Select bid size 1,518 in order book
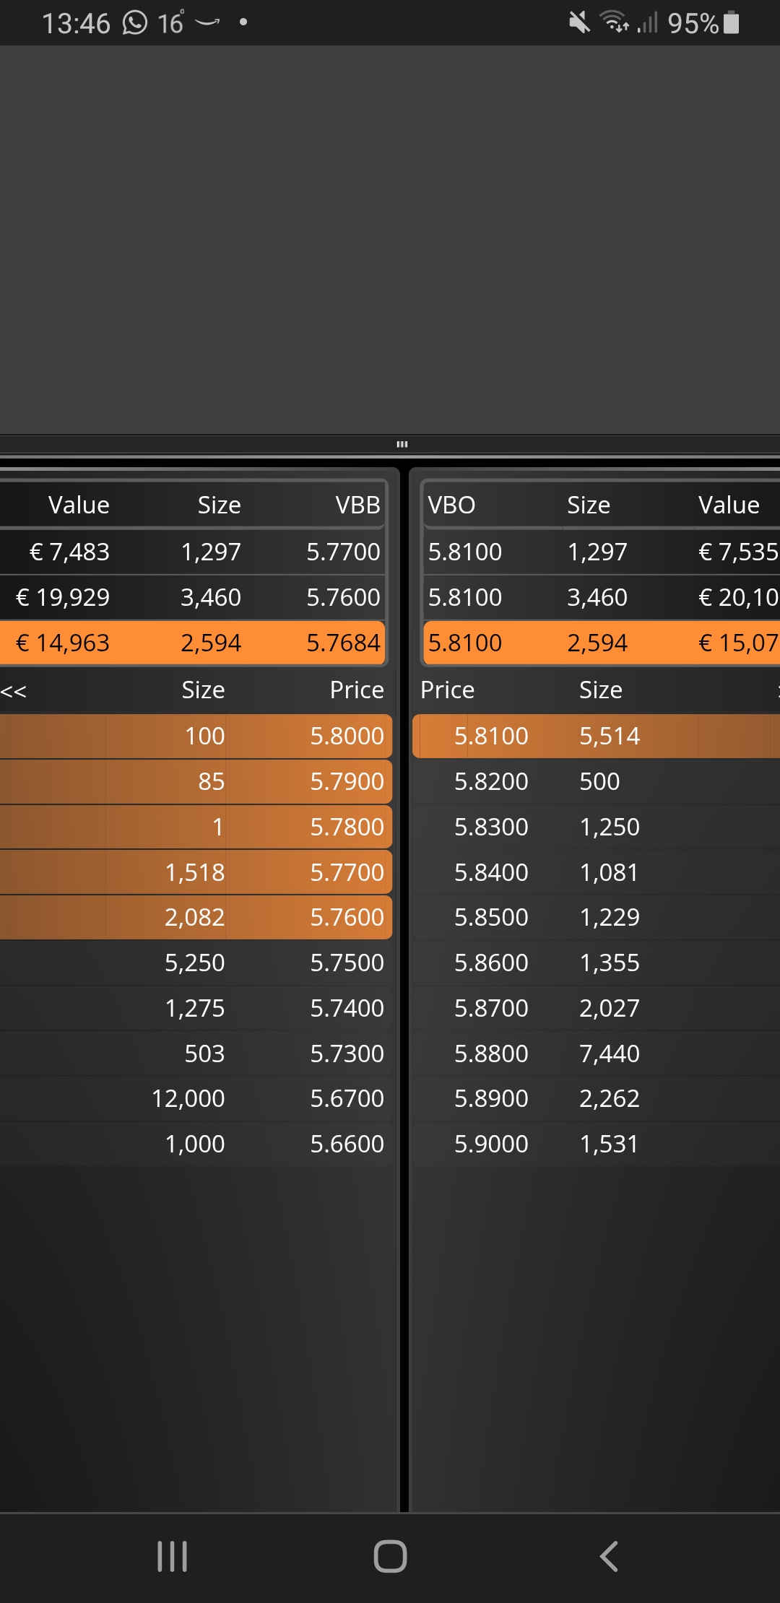The width and height of the screenshot is (780, 1603). (x=195, y=872)
